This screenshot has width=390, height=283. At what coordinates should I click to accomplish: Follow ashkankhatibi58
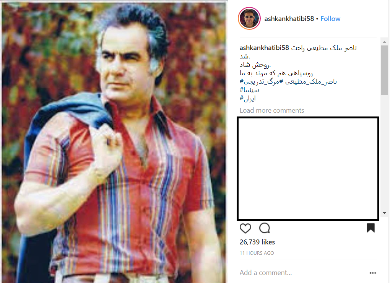[x=330, y=19]
